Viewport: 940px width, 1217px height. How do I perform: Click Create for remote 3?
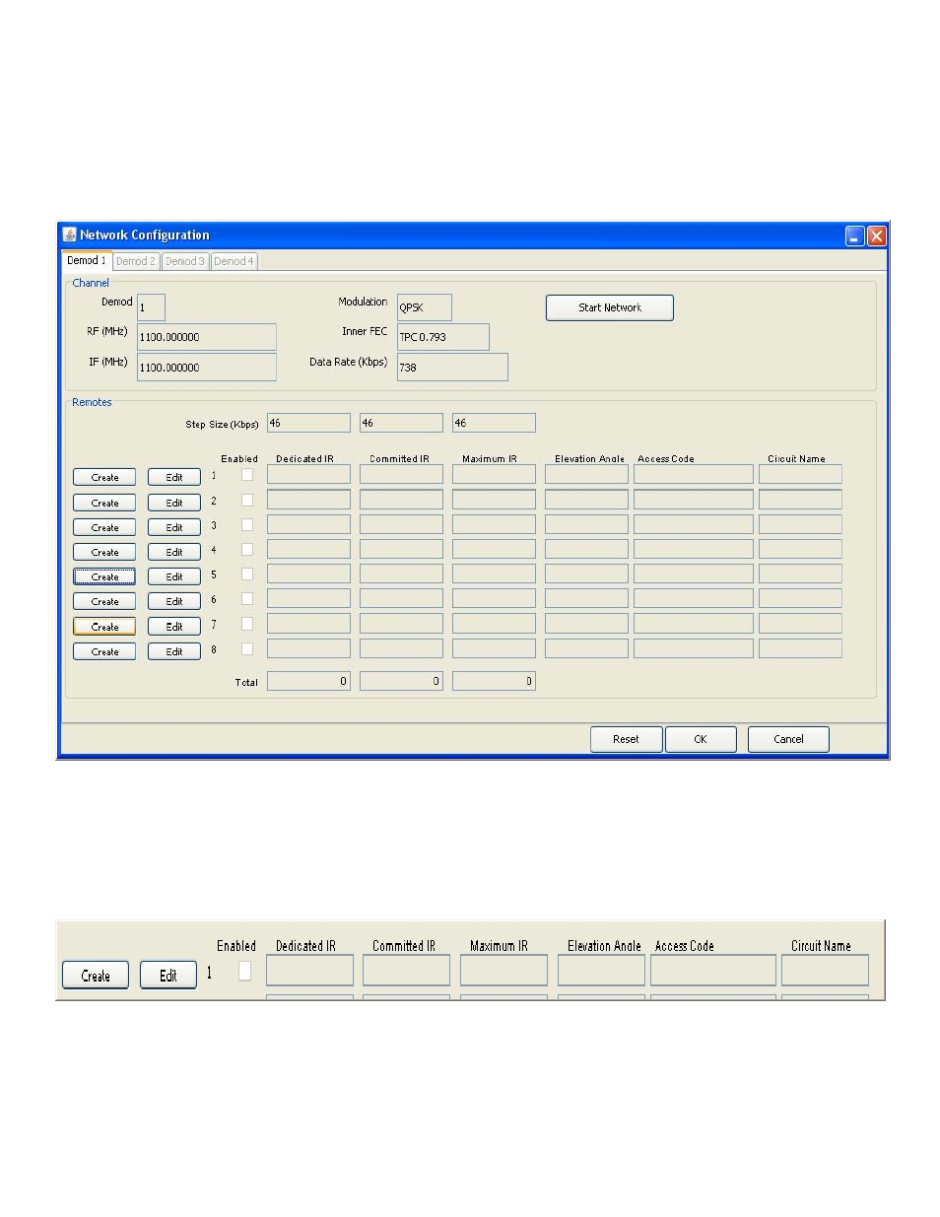104,527
